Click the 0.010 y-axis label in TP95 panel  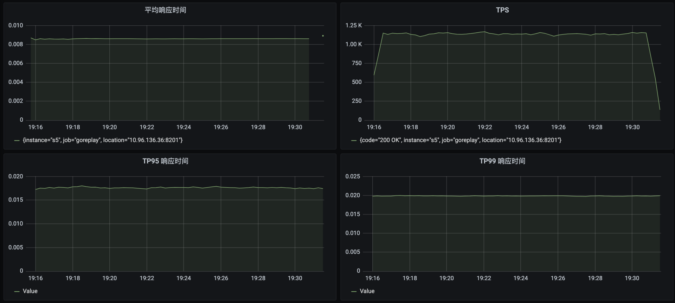16,224
